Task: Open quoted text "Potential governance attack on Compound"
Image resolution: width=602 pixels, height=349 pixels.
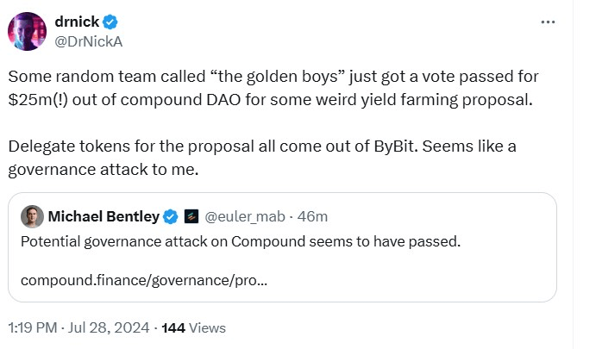Action: pos(240,241)
